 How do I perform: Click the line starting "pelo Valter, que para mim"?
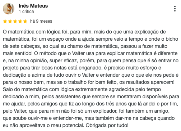pyautogui.click(x=86, y=111)
